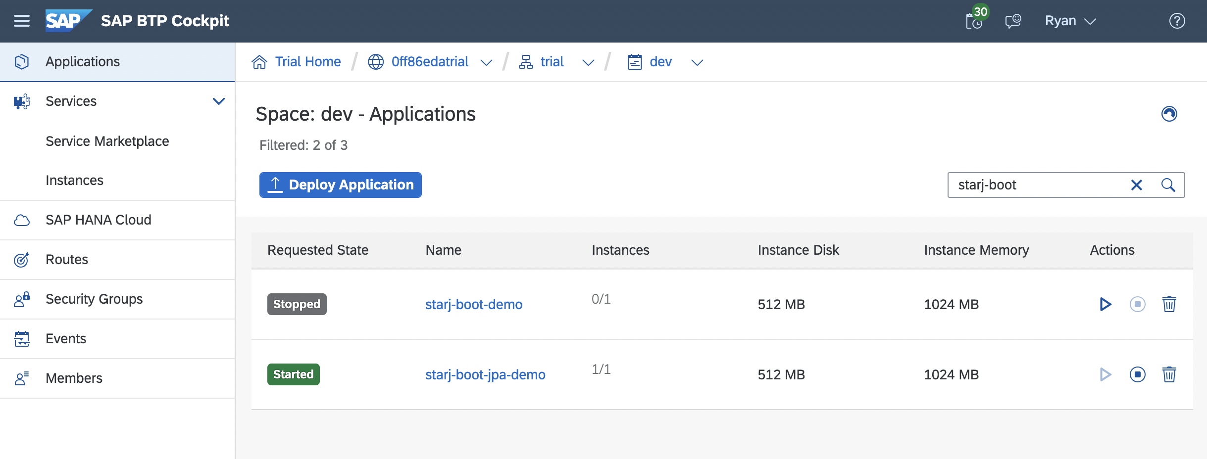The width and height of the screenshot is (1207, 459).
Task: Click the Events calendar icon
Action: click(x=22, y=339)
